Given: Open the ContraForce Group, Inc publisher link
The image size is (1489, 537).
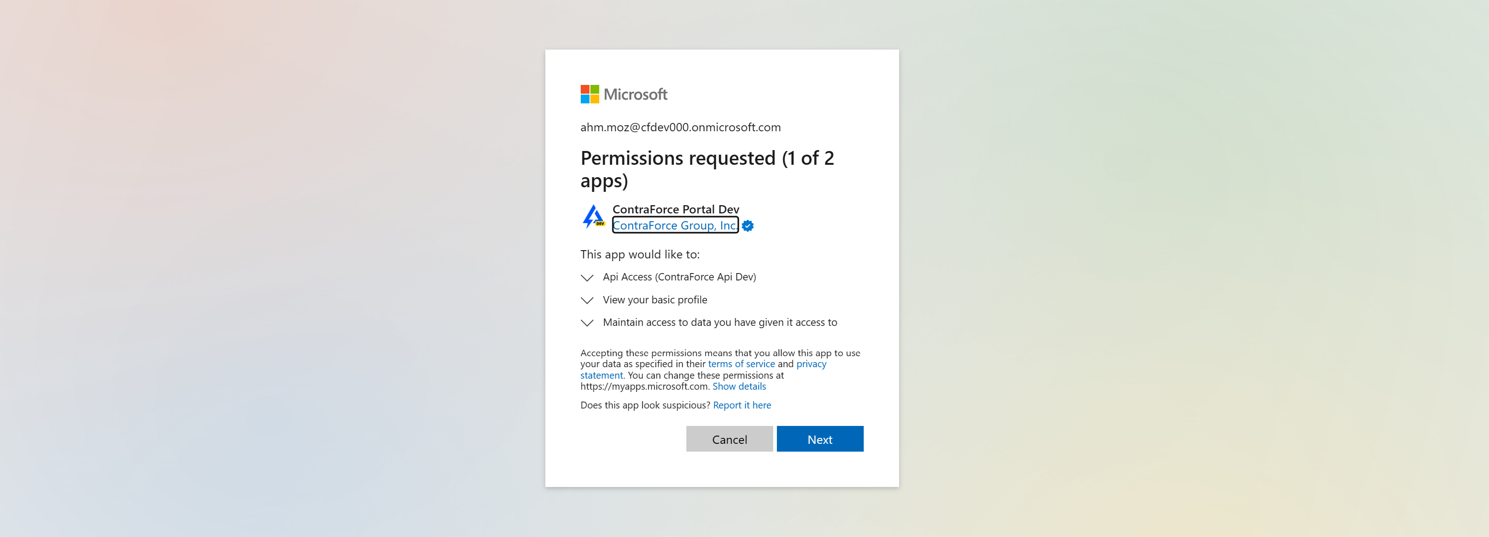Looking at the screenshot, I should click(x=674, y=225).
